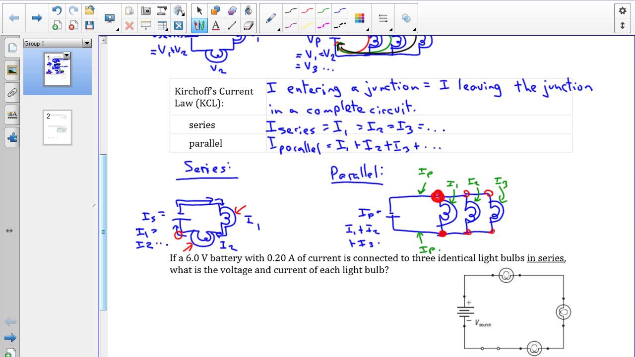The height and width of the screenshot is (357, 635).
Task: Select the Text tool
Action: click(x=216, y=25)
